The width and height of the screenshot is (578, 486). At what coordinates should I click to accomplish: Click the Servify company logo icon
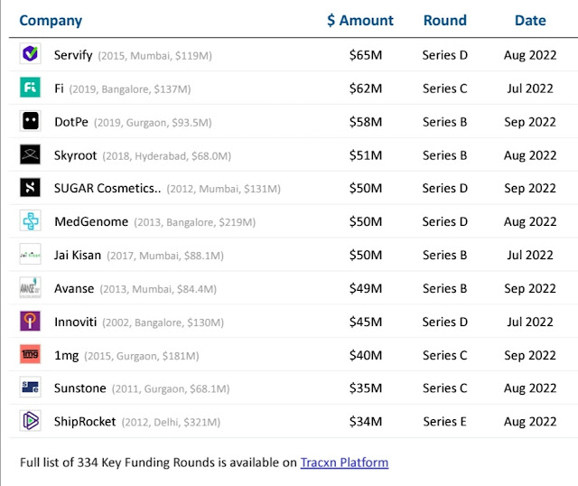coord(30,54)
